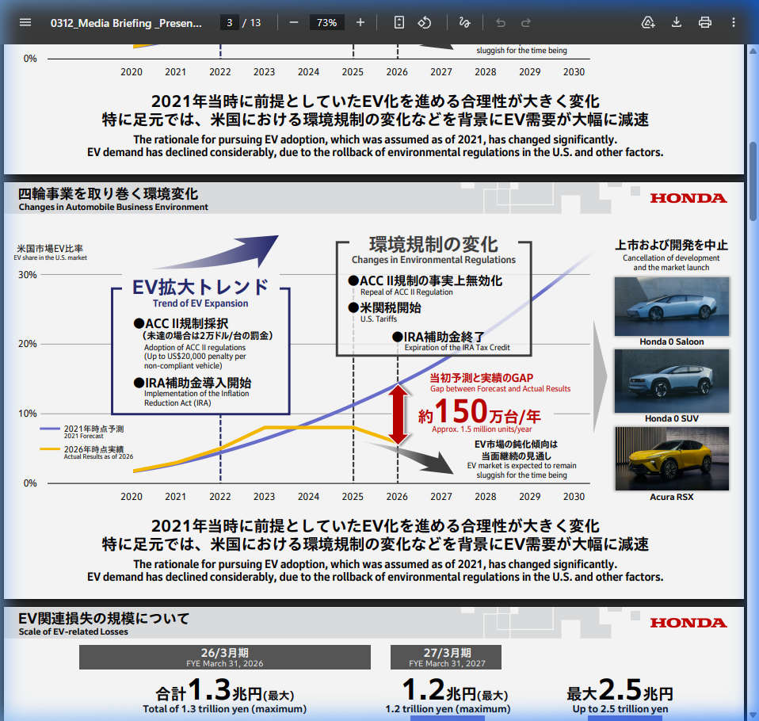Click the total page count '/ 13'

tap(252, 23)
